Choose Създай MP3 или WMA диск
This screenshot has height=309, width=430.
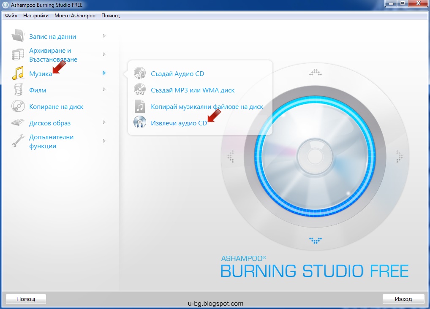click(193, 90)
